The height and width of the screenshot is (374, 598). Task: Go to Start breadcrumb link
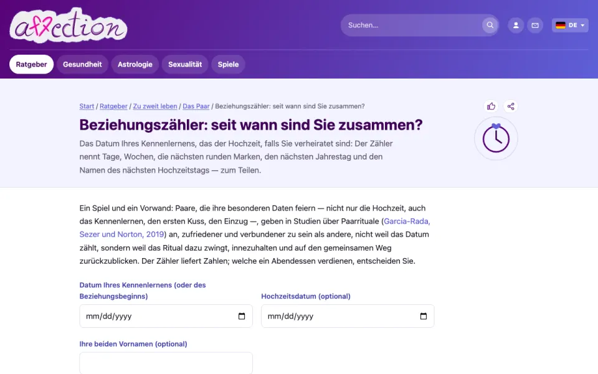tap(87, 106)
